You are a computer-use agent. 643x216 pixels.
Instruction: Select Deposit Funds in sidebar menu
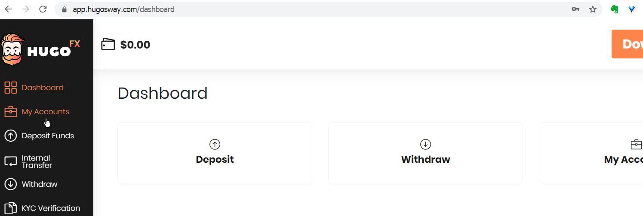[48, 136]
